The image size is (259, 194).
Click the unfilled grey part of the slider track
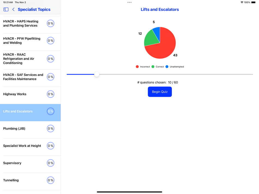point(176,74)
